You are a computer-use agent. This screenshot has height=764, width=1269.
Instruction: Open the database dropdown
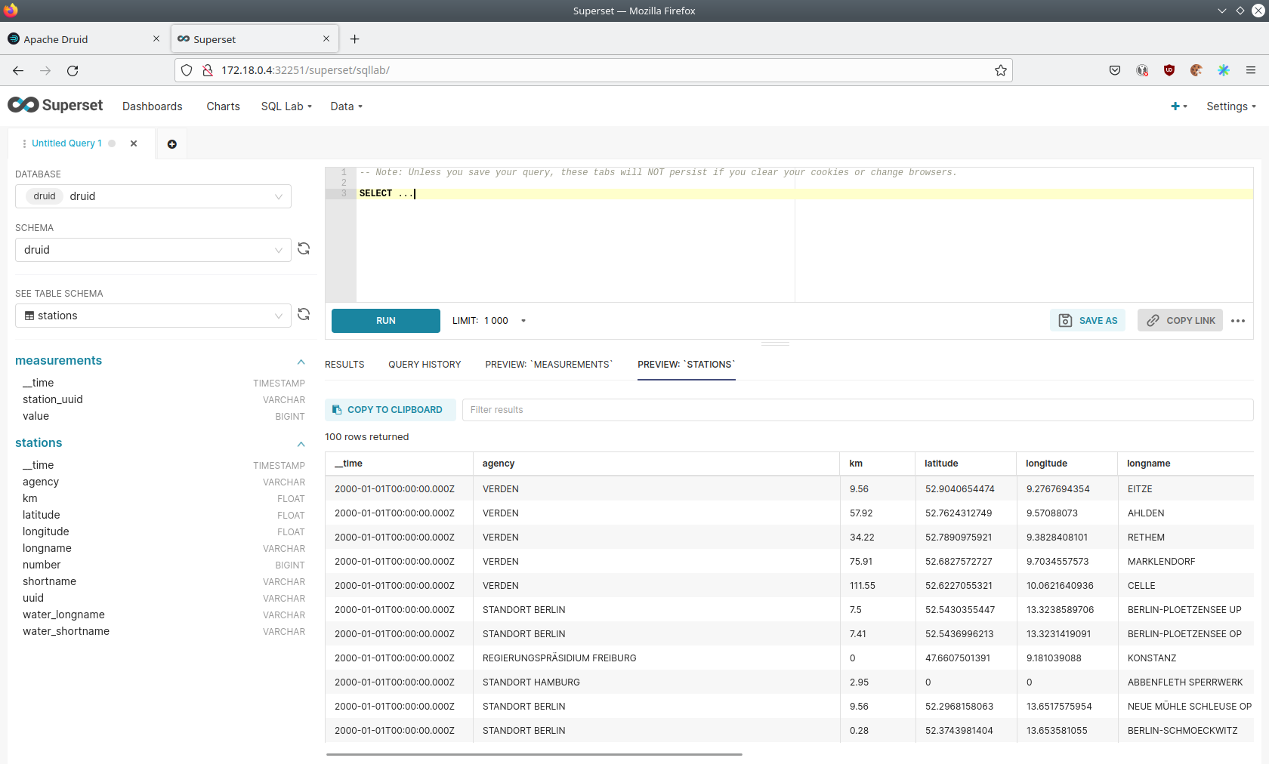153,196
